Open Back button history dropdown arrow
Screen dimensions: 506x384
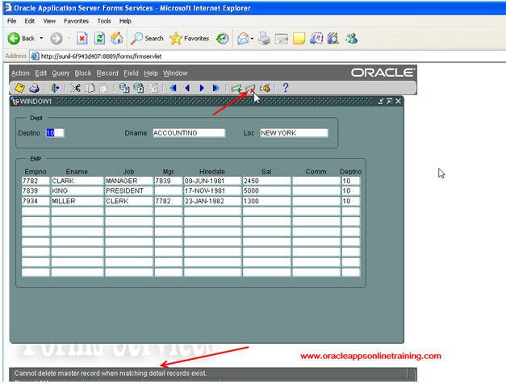[41, 39]
